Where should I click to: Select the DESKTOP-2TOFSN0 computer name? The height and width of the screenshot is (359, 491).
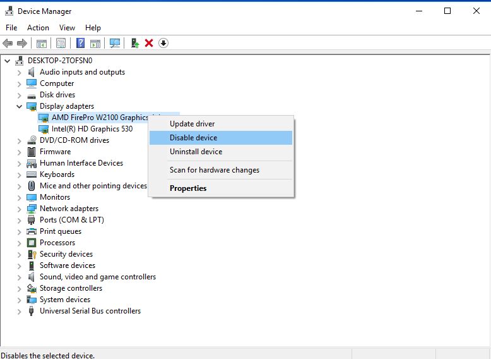click(x=60, y=61)
